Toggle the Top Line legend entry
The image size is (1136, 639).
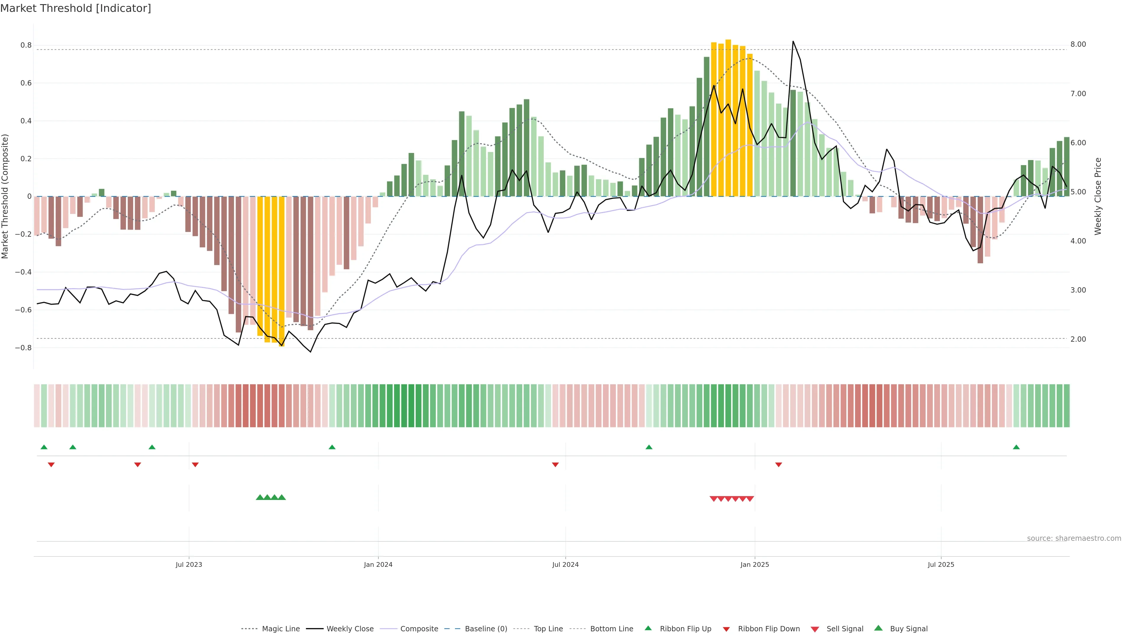click(x=548, y=629)
